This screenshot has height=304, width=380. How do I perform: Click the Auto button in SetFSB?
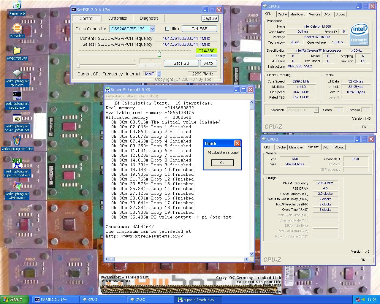208,63
